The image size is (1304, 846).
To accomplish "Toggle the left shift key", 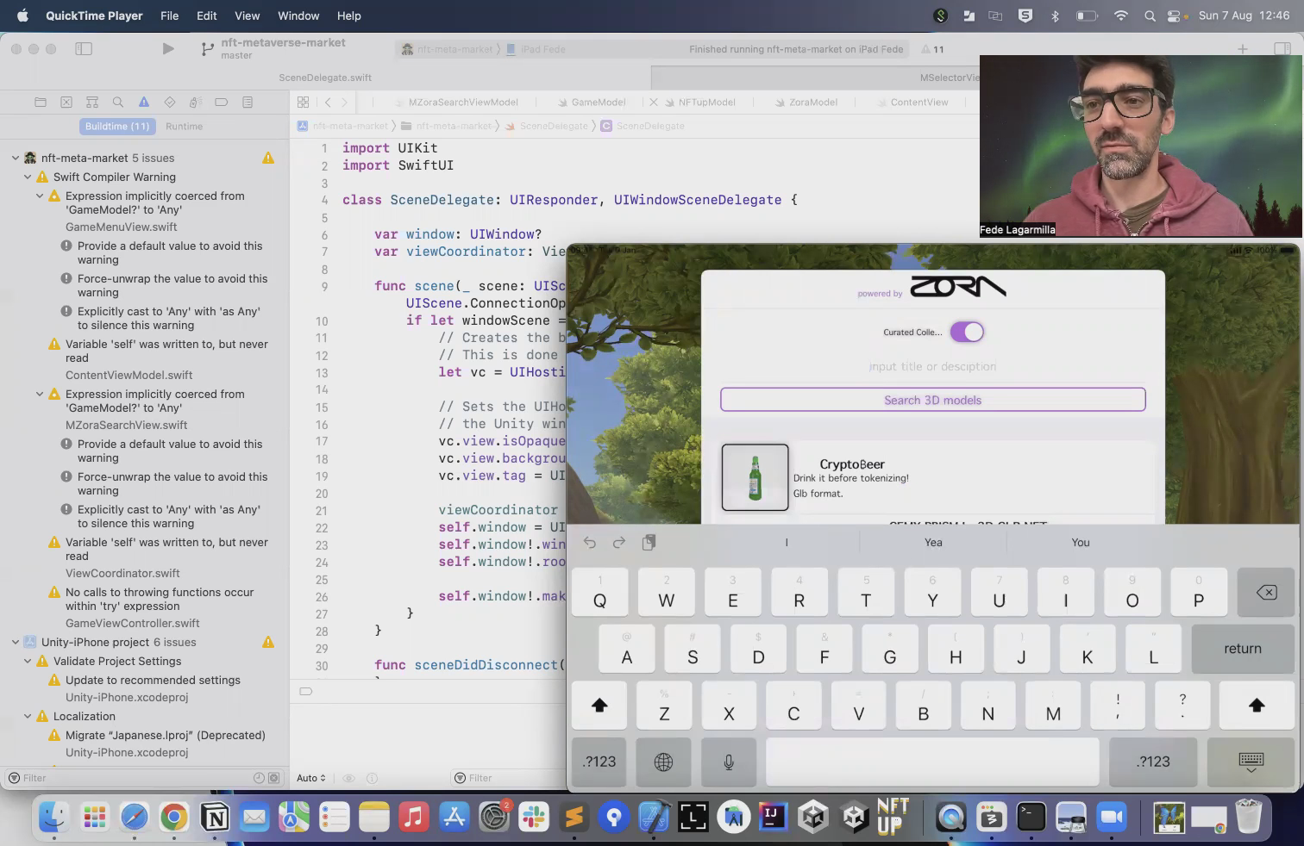I will click(x=599, y=705).
